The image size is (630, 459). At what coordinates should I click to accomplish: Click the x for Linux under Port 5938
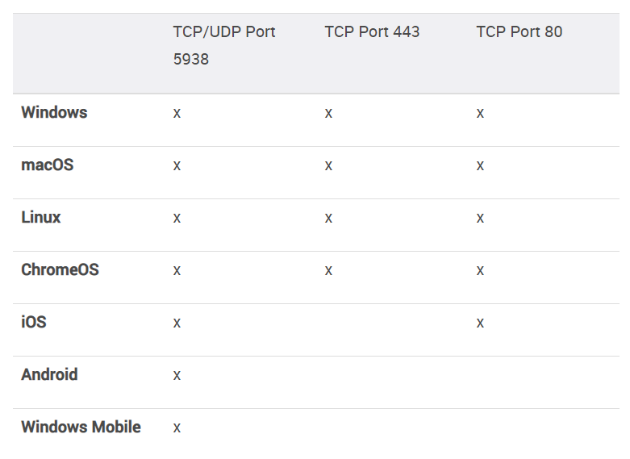[x=177, y=219]
